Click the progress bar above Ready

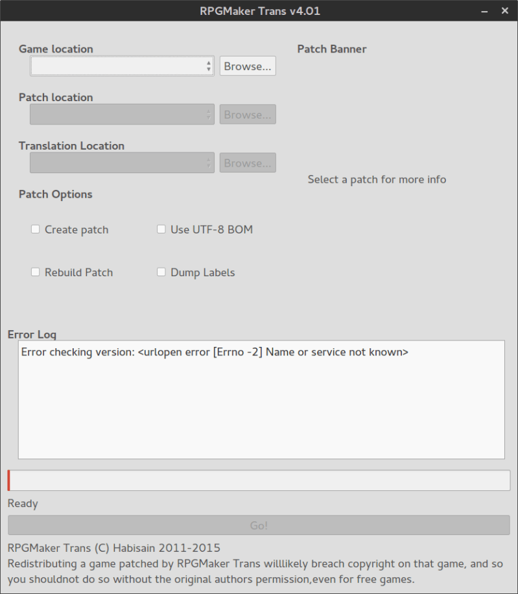coord(259,481)
